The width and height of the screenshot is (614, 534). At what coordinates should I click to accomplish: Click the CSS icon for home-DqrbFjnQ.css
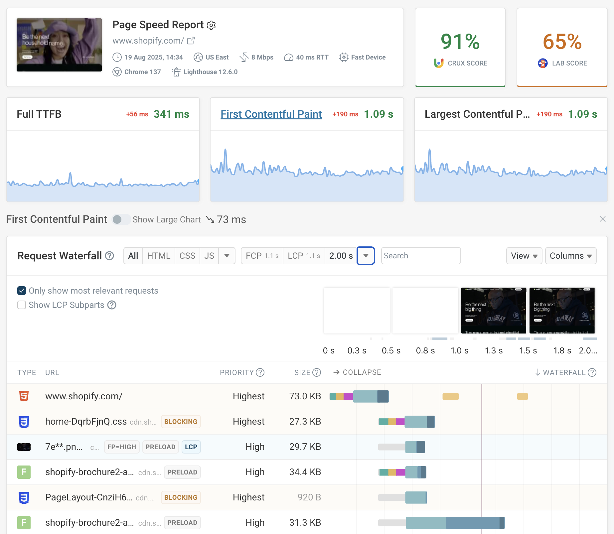(24, 422)
